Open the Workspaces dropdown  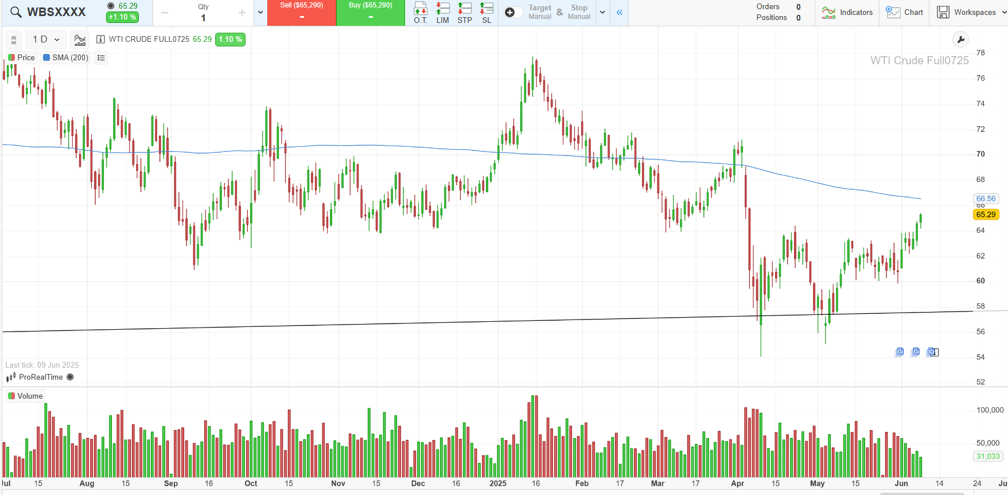click(971, 12)
